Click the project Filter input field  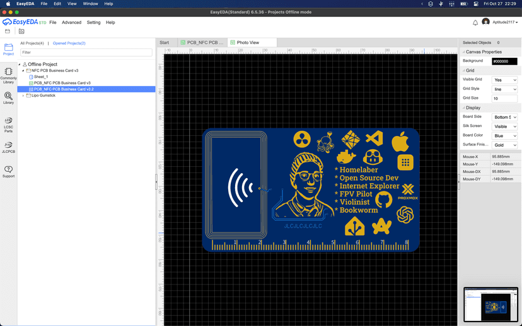pyautogui.click(x=86, y=53)
